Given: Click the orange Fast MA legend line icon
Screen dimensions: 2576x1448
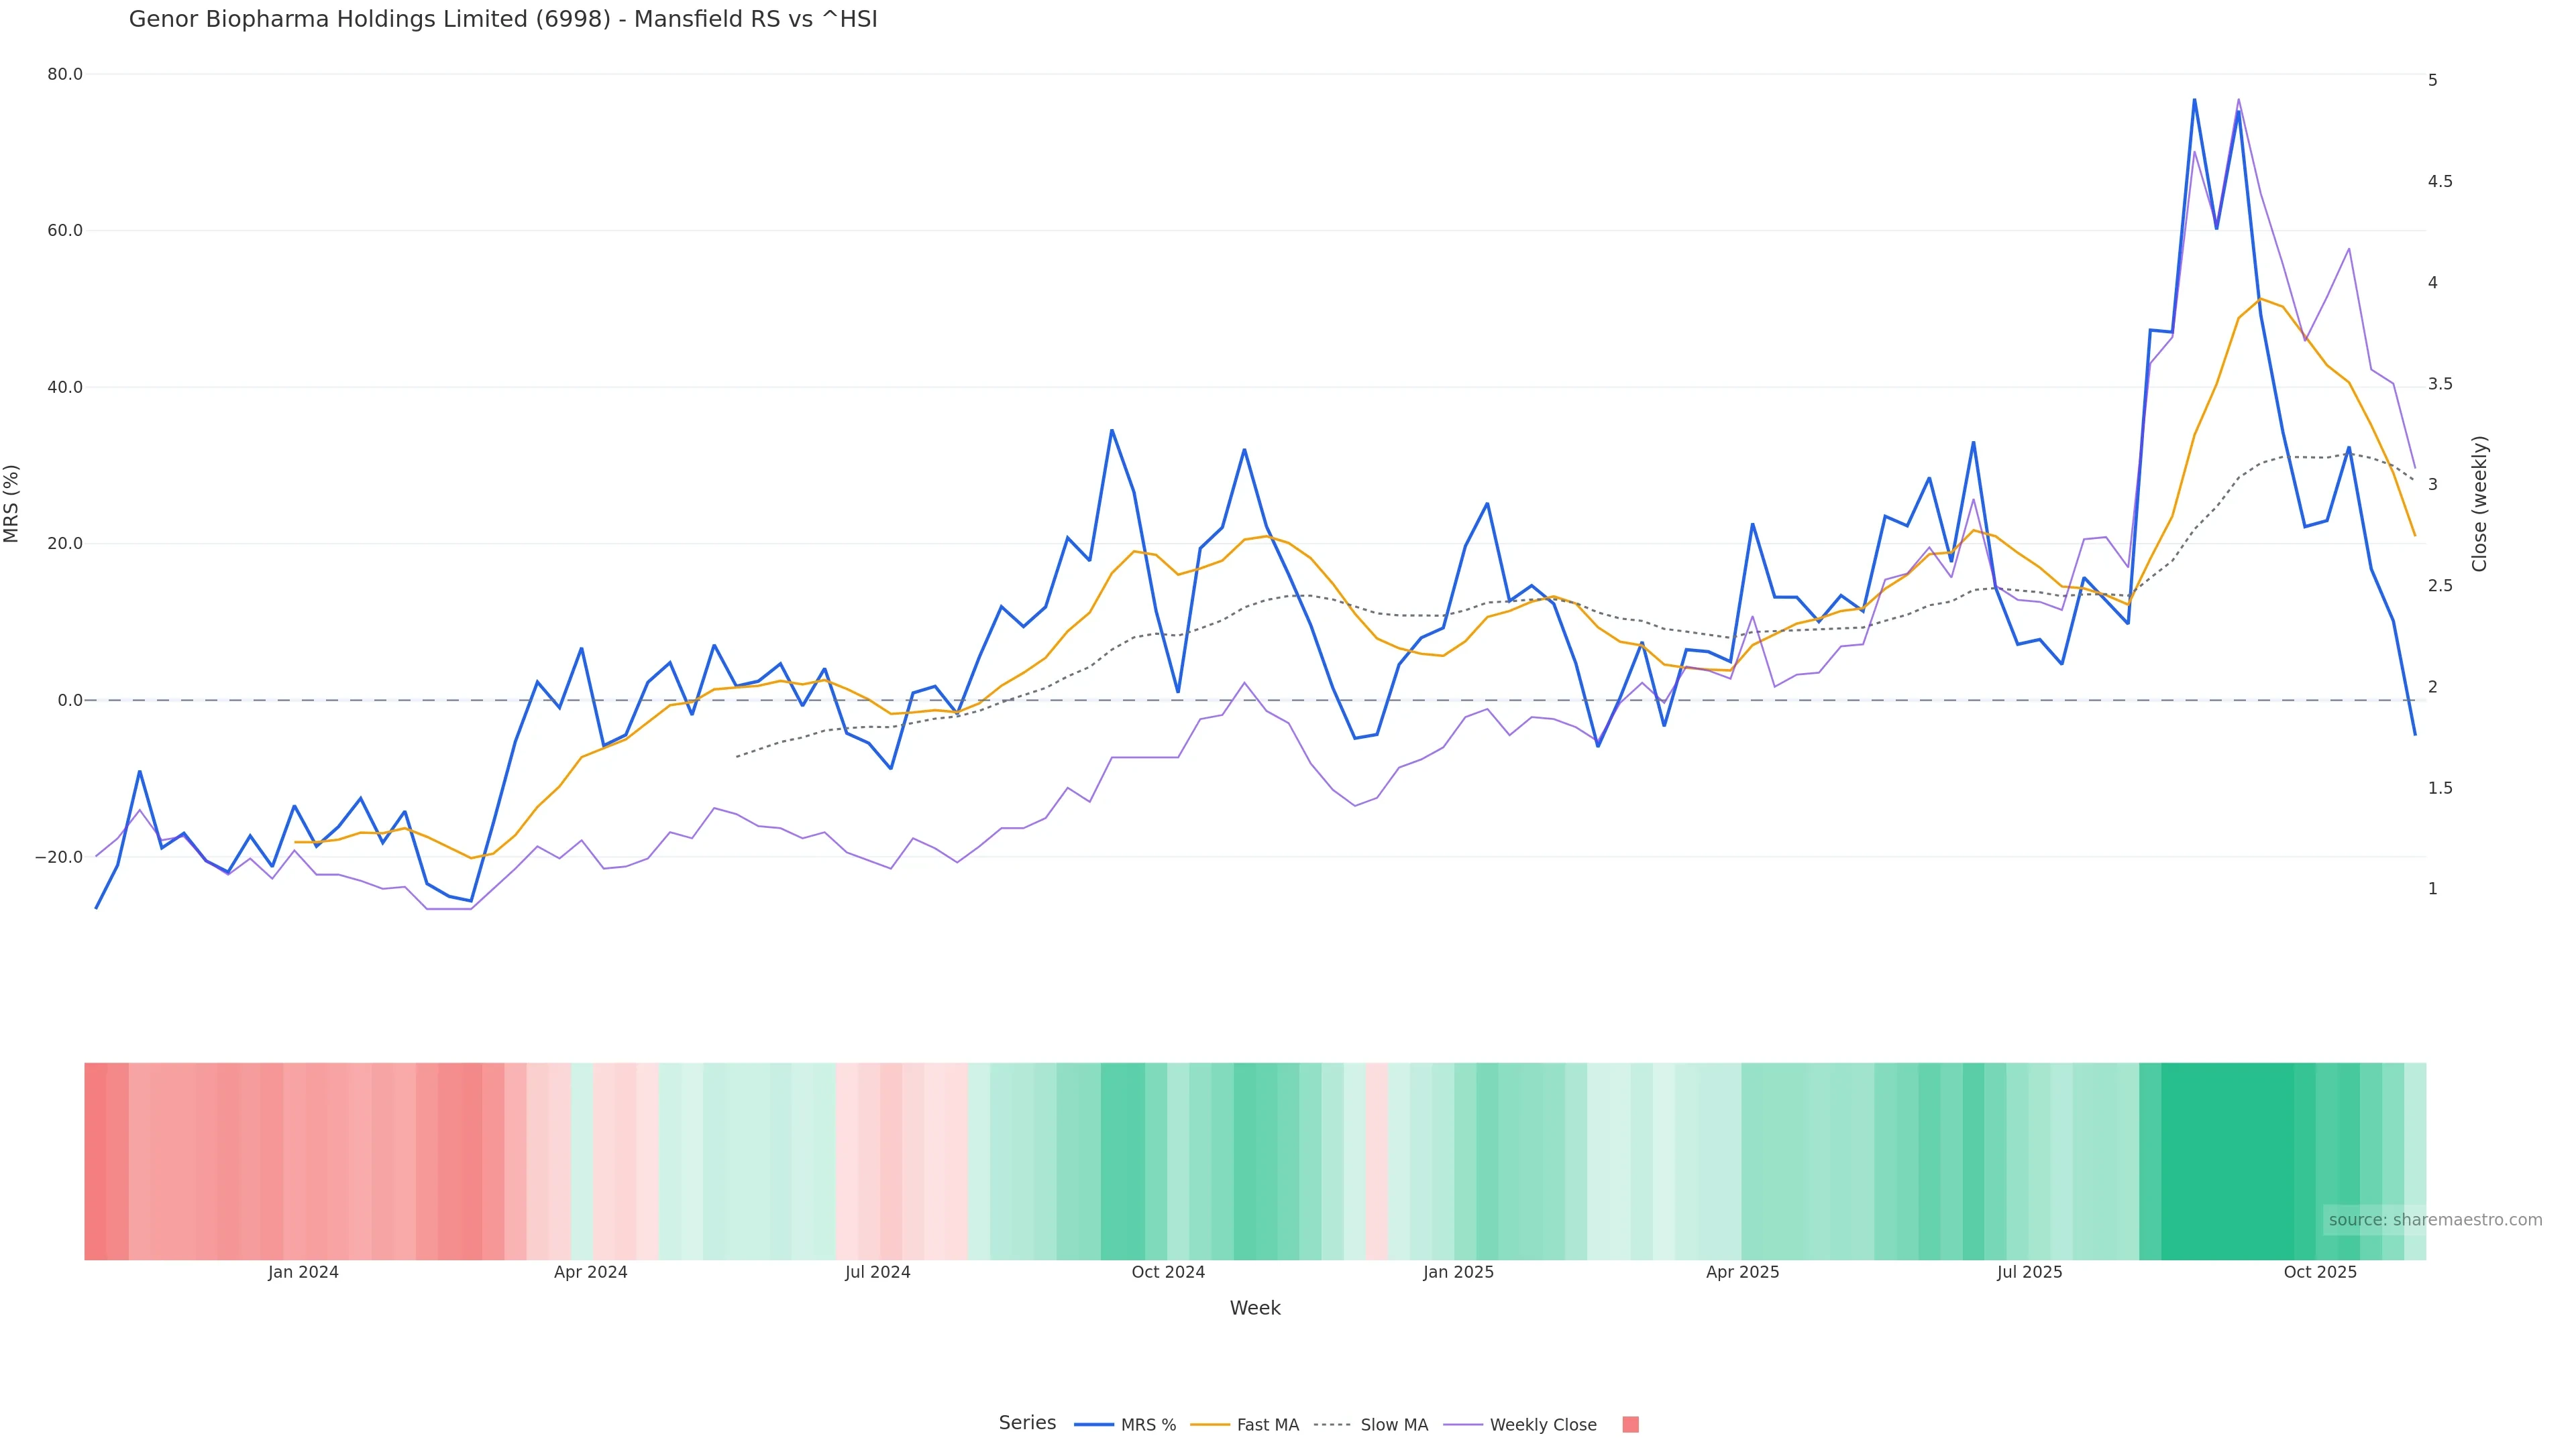Looking at the screenshot, I should (1210, 1425).
